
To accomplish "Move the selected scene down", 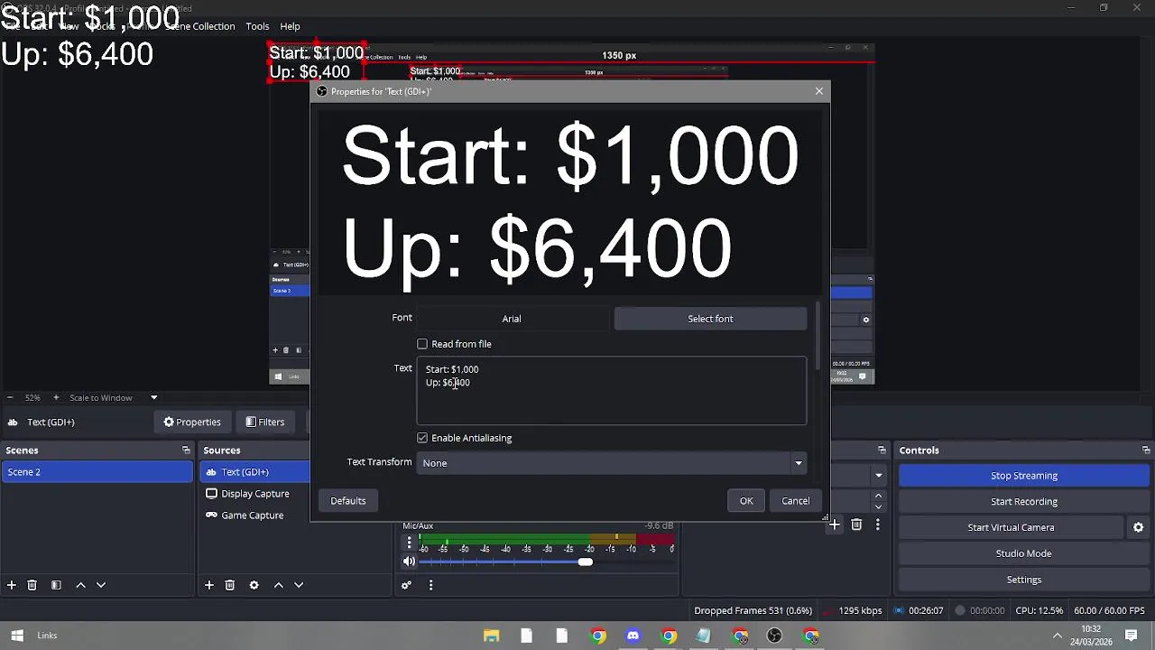I will coord(101,585).
